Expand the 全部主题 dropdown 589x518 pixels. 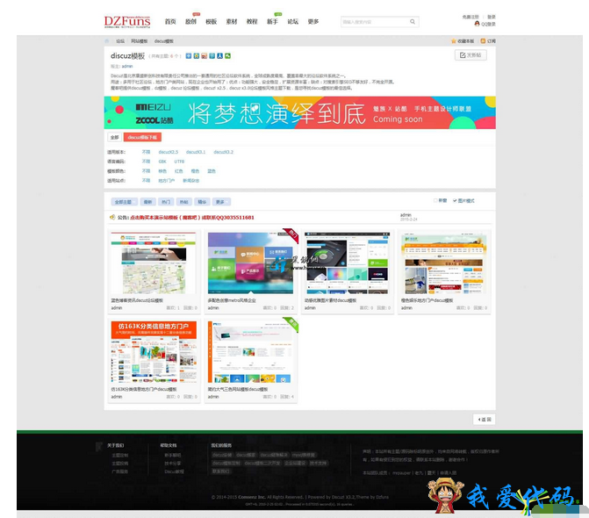click(x=125, y=202)
